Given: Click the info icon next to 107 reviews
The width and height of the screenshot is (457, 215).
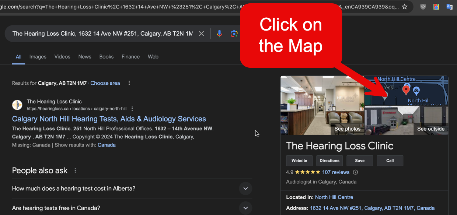Looking at the screenshot, I should [355, 172].
